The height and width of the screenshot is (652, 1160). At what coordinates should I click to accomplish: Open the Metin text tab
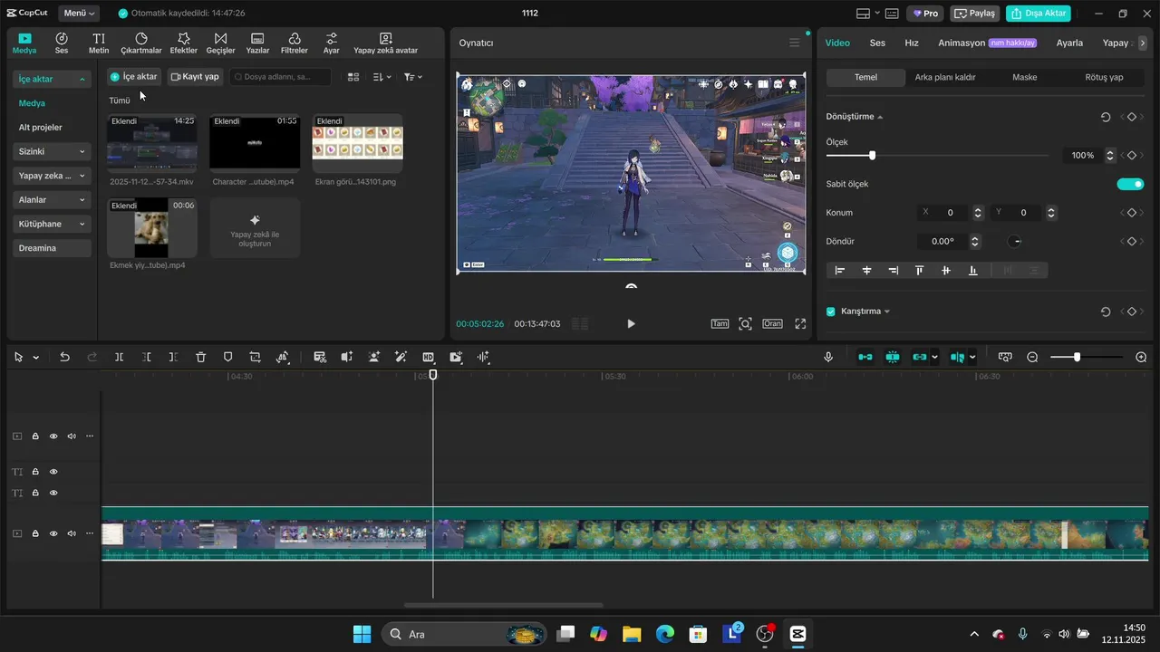pyautogui.click(x=99, y=43)
